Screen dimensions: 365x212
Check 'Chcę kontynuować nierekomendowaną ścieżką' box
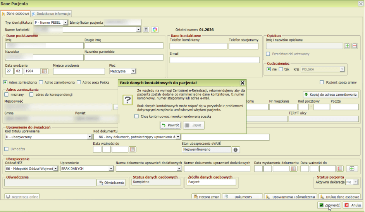coord(136,116)
